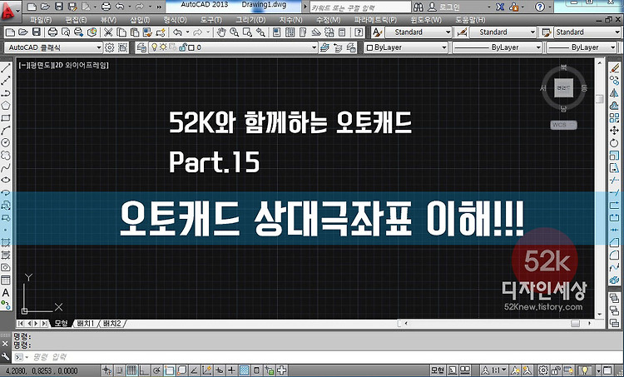
Task: Open the Properties palette icon
Action: pyautogui.click(x=277, y=32)
